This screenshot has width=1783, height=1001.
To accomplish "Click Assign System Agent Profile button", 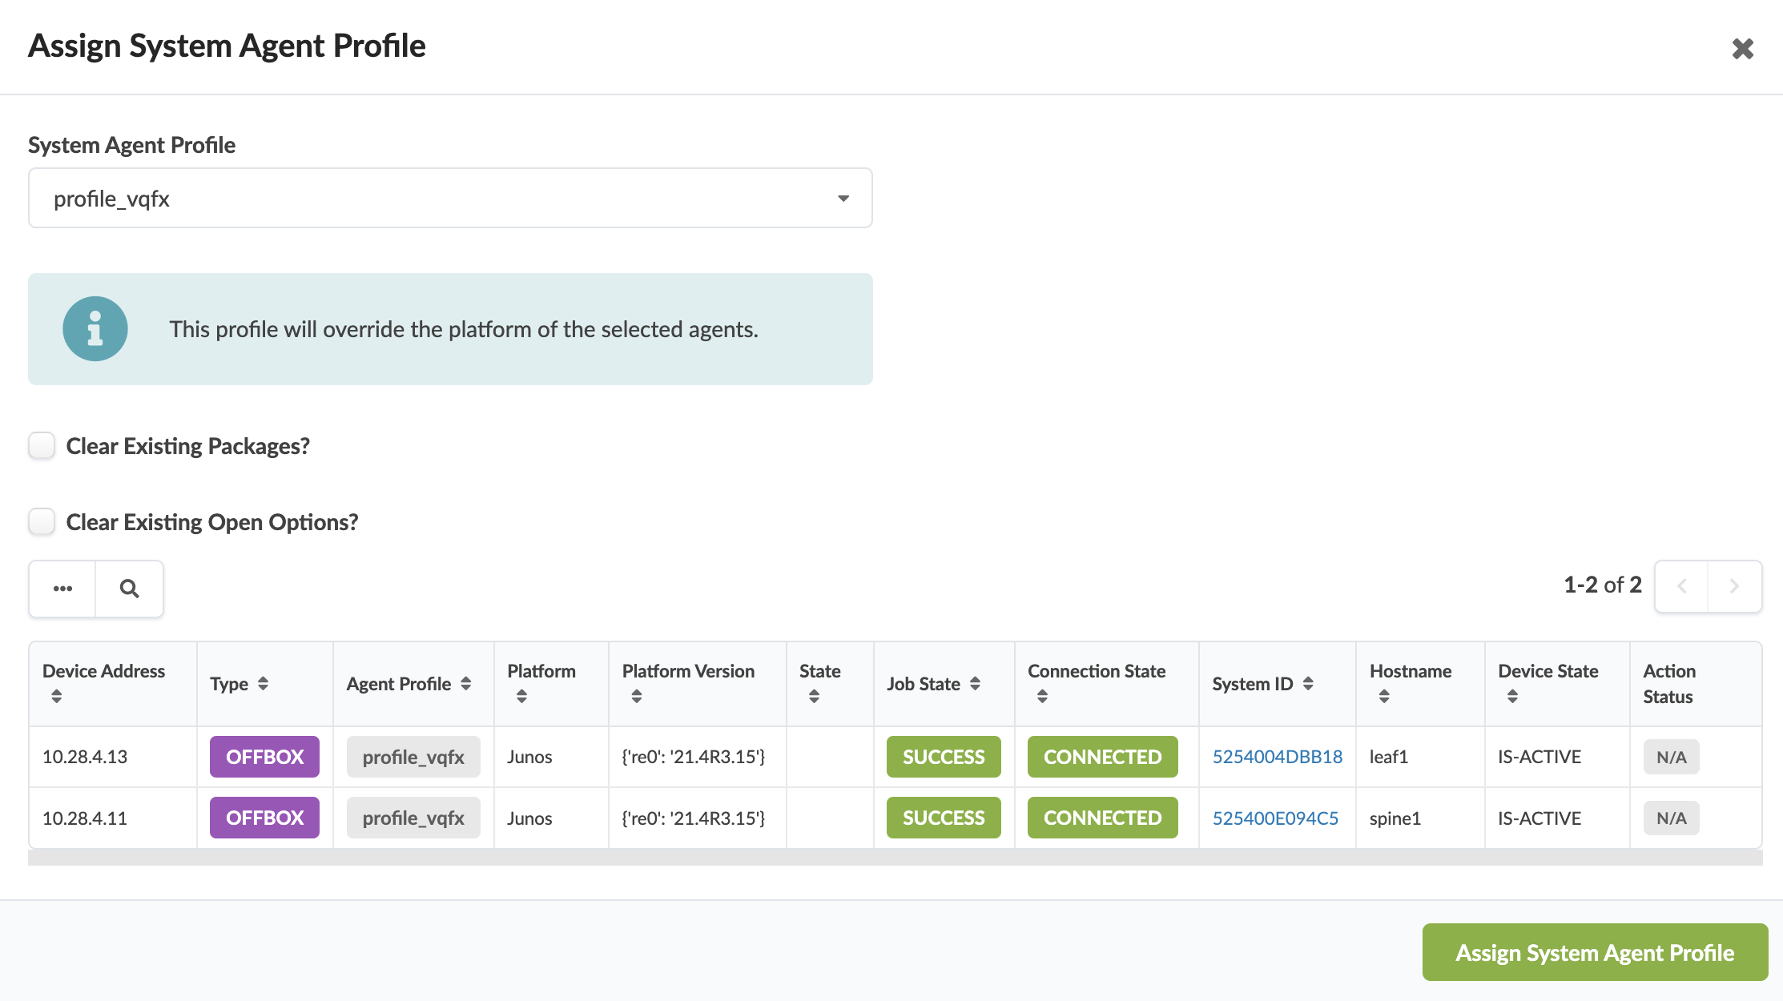I will pos(1594,952).
